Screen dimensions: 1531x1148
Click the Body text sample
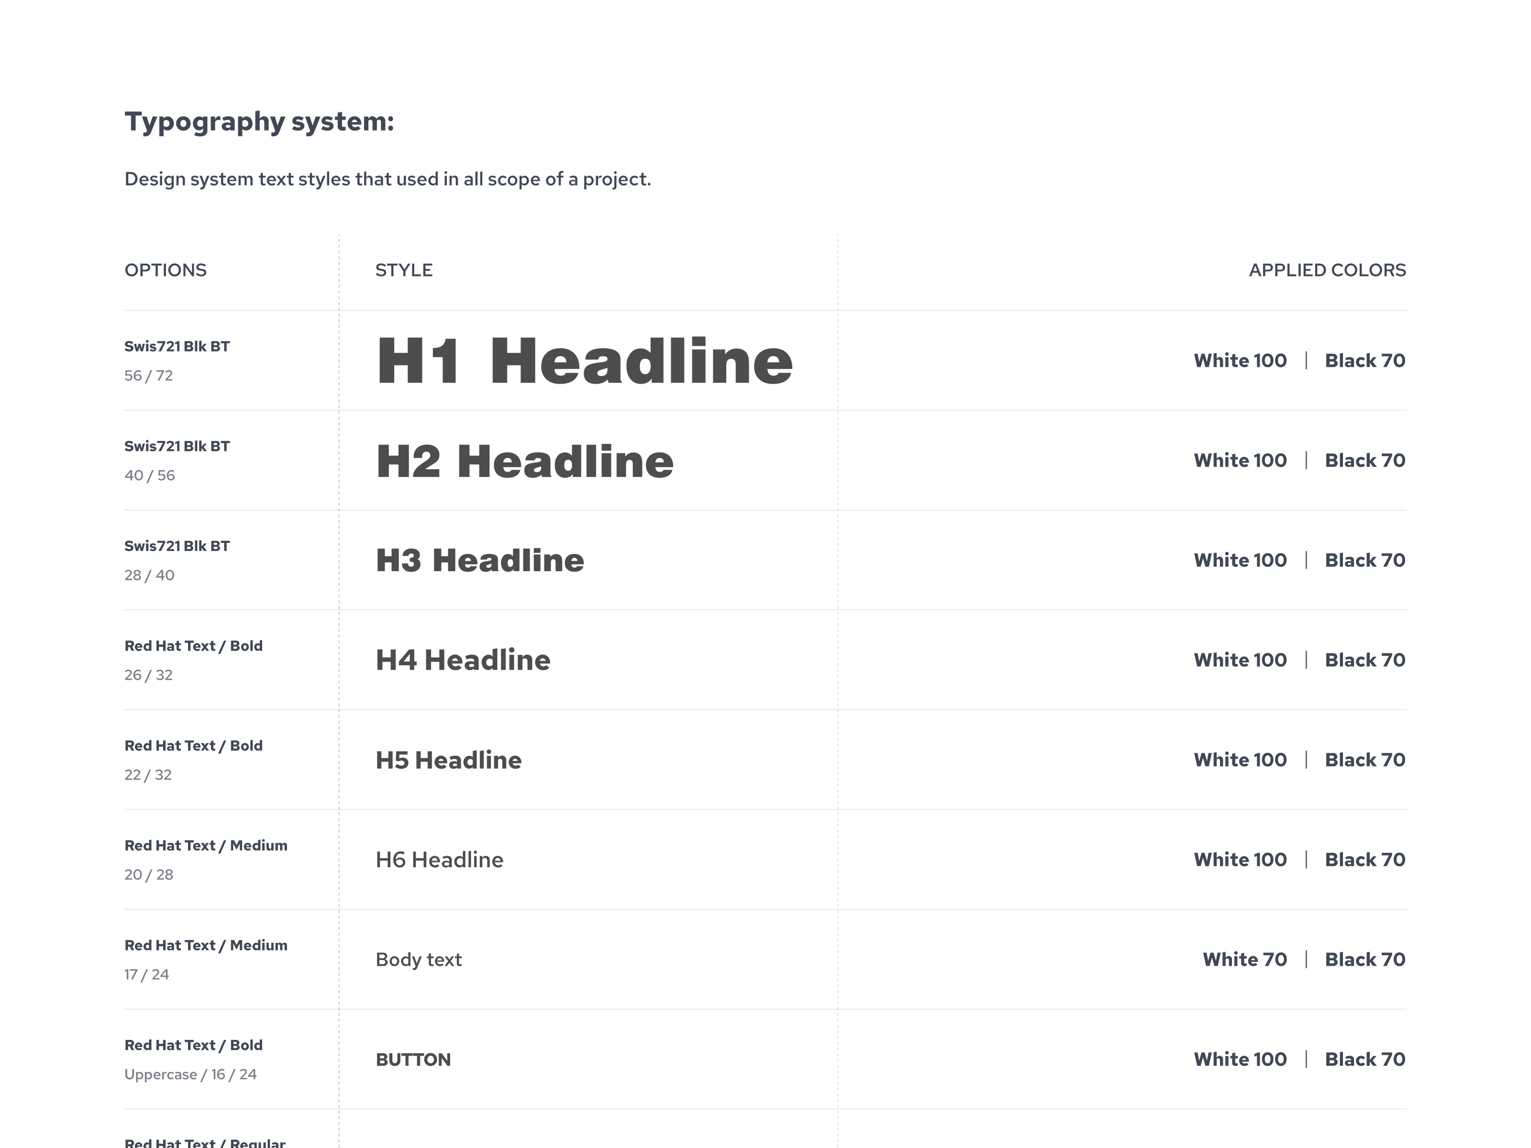418,960
